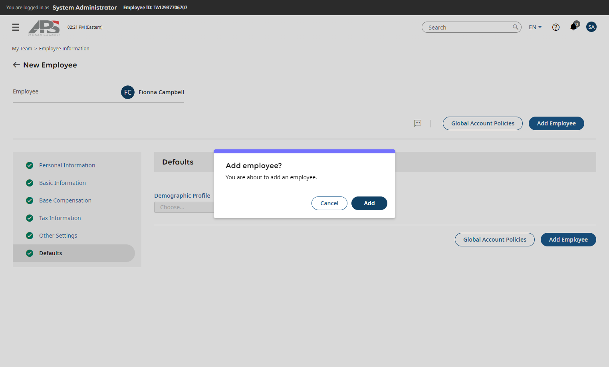Image resolution: width=609 pixels, height=367 pixels.
Task: Click the top Global Account Policies button
Action: [x=483, y=123]
